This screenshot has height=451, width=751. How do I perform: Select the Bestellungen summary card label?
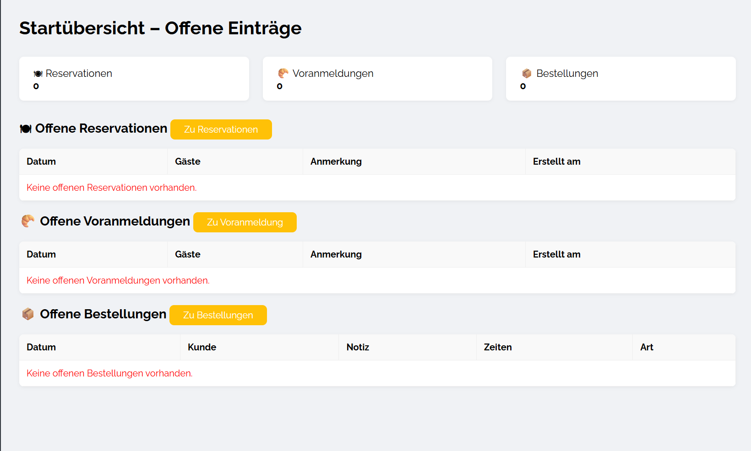[567, 73]
